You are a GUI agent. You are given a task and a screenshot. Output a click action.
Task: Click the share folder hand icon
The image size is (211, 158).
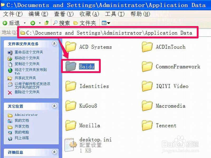click(10, 78)
